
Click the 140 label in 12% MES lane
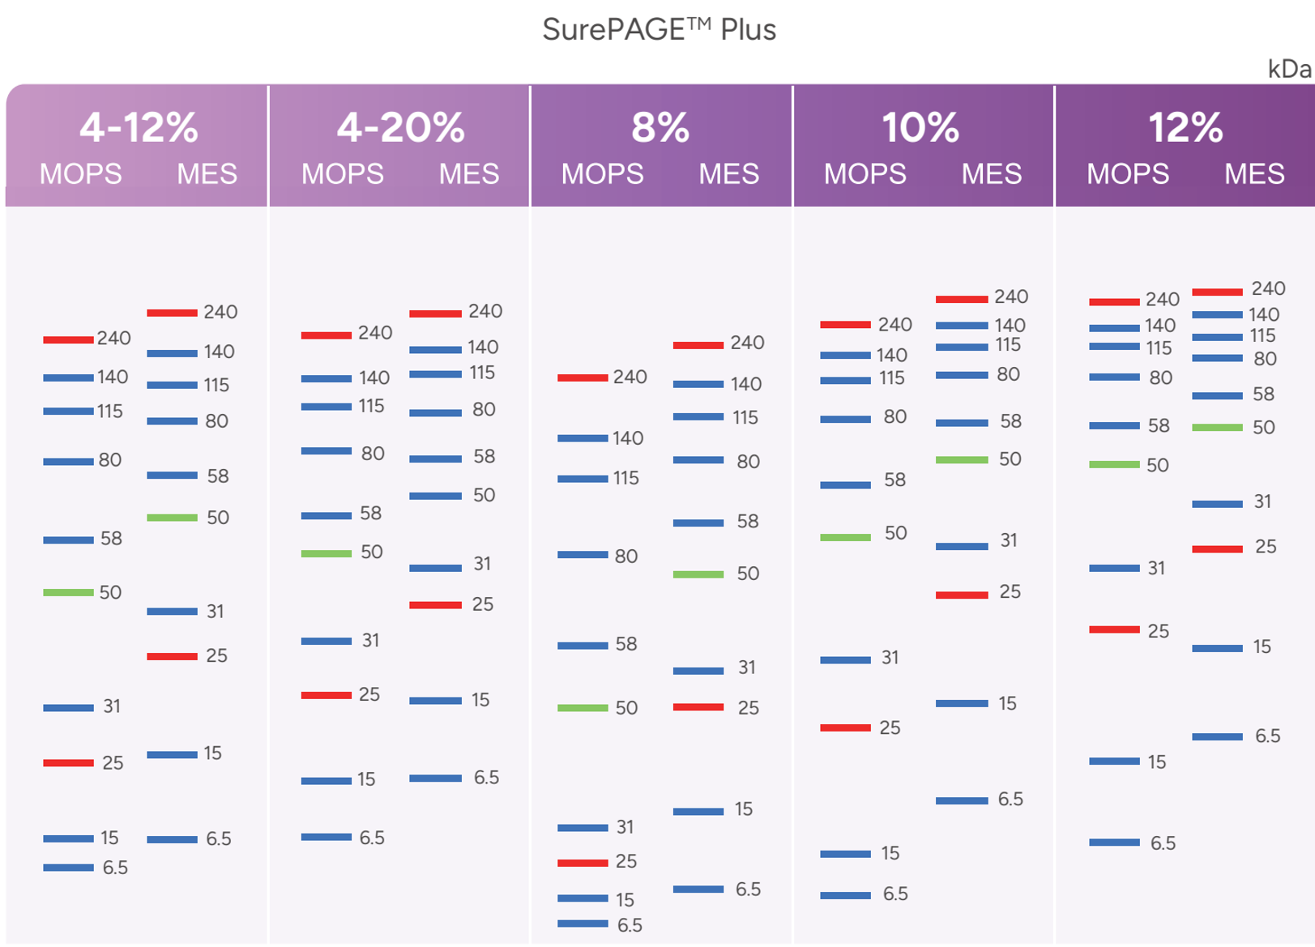tap(1264, 314)
